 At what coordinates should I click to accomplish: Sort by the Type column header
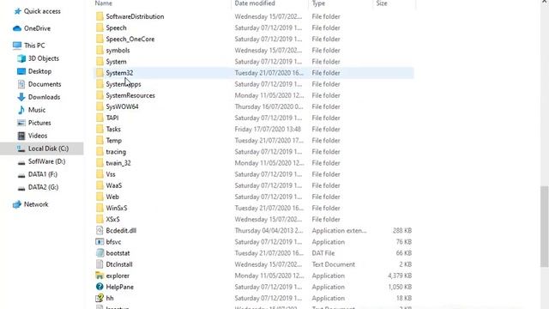point(318,3)
